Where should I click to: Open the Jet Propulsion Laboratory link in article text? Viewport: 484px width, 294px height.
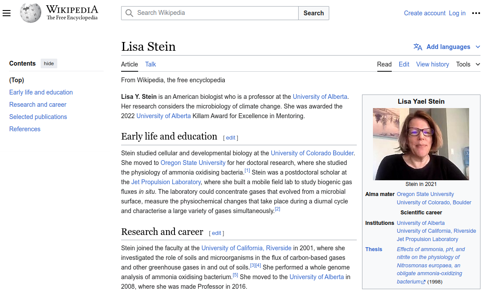[166, 182]
